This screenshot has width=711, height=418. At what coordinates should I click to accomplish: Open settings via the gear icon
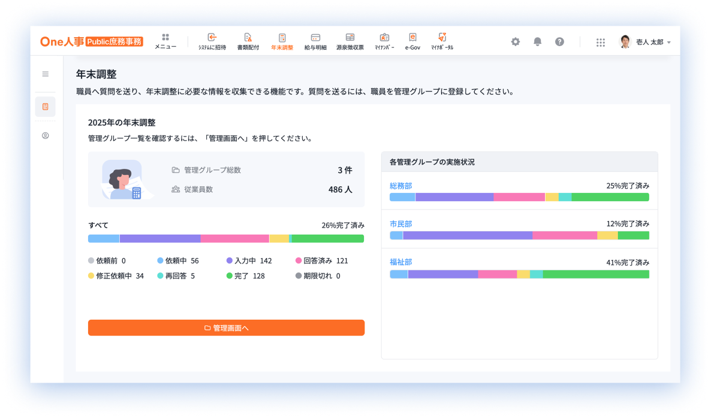click(x=516, y=42)
